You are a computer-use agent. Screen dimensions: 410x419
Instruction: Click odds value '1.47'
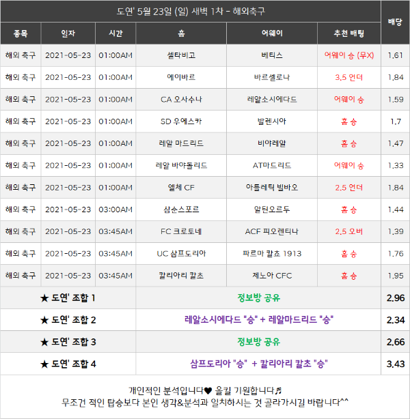[x=396, y=143]
